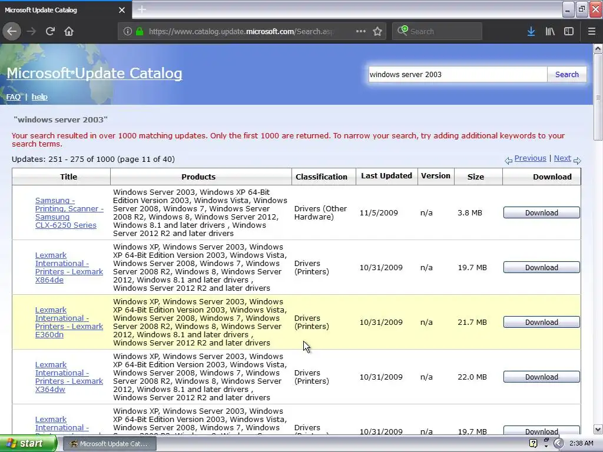The width and height of the screenshot is (603, 452).
Task: Click 'Updates: 251 - 275 of 1000' text
Action: point(63,159)
